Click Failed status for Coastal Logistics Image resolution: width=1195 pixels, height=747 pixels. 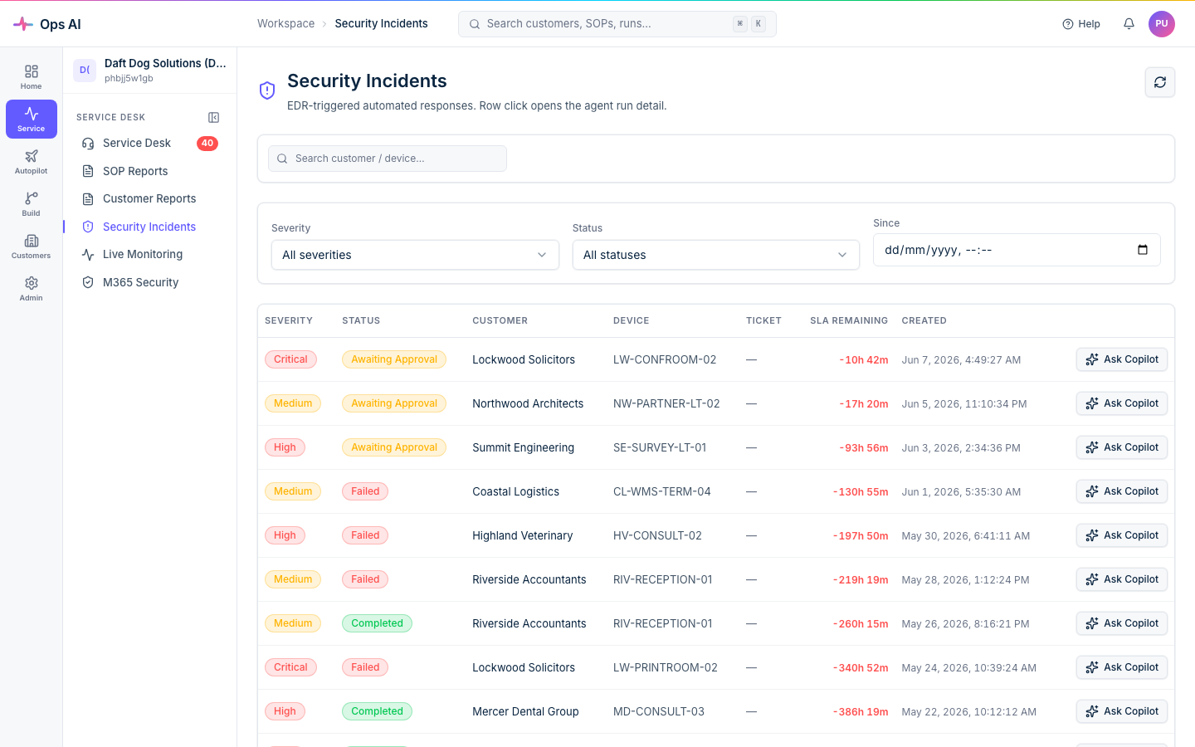(365, 491)
